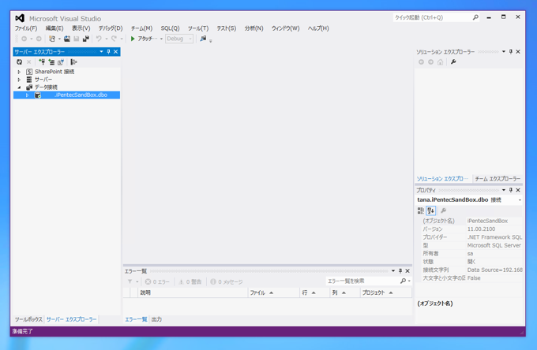Toggle the 0 Warnings filter button
Image resolution: width=537 pixels, height=350 pixels.
pyautogui.click(x=190, y=281)
